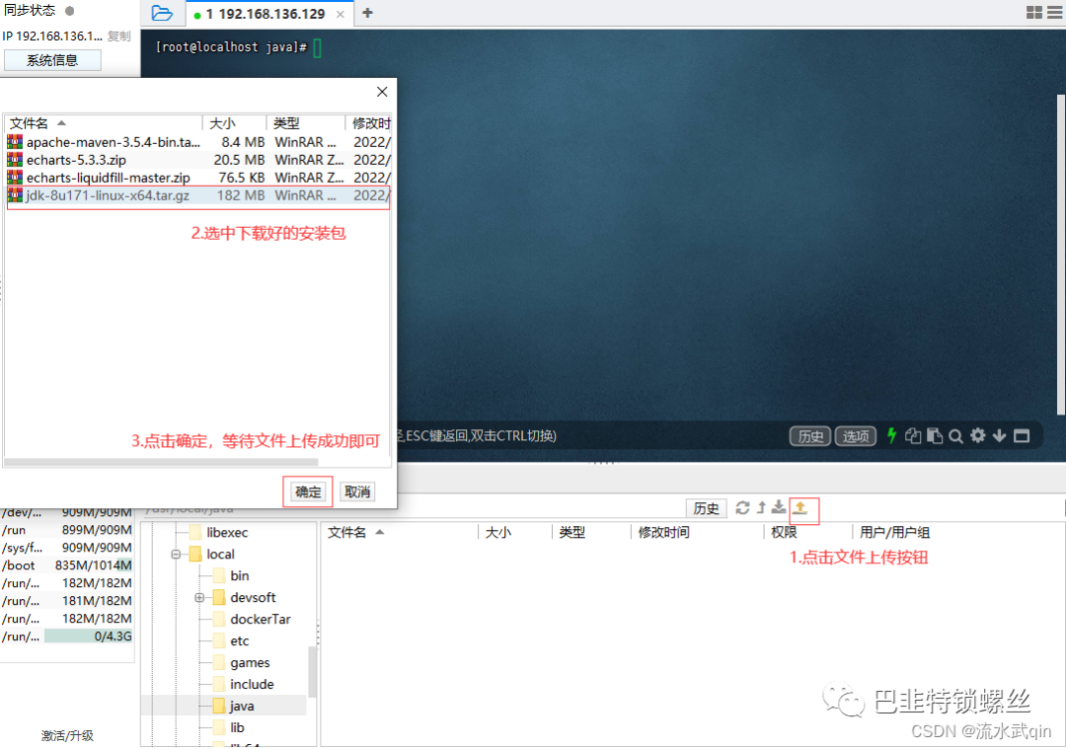Sort dialog files by 类型 column

point(306,123)
